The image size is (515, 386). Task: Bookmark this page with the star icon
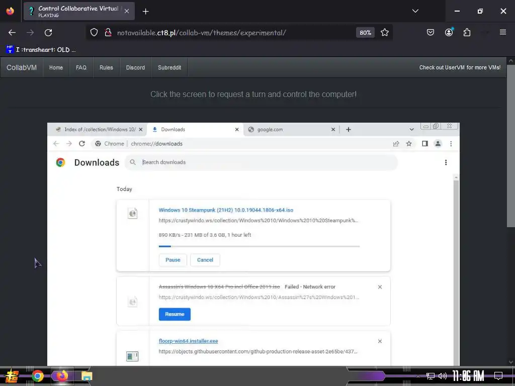[385, 33]
